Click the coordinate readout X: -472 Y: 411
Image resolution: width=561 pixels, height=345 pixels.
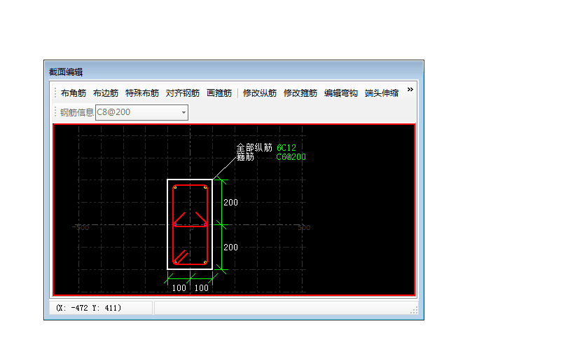tap(88, 308)
